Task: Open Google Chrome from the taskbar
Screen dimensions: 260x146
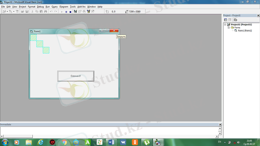Action: tap(64, 142)
